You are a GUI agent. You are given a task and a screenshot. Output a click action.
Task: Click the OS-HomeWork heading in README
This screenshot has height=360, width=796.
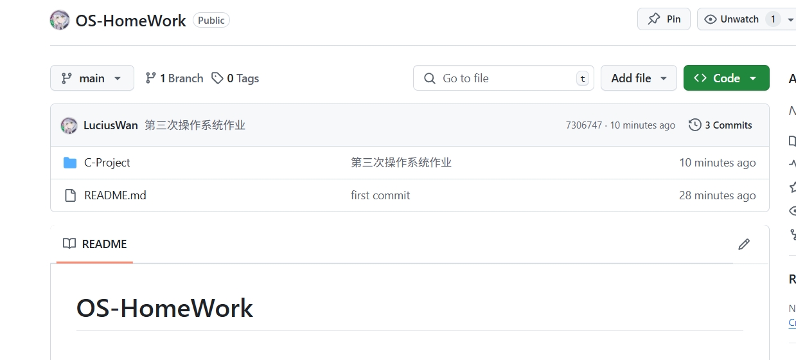click(x=164, y=308)
